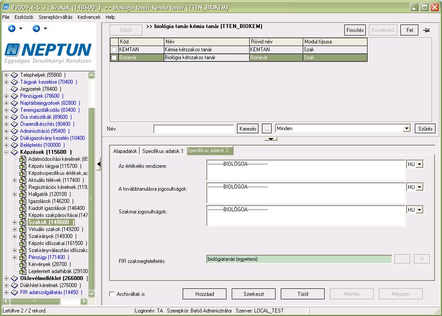Click the Oklevélmelléklet folder icon
Image resolution: width=442 pixels, height=316 pixels.
[14, 278]
